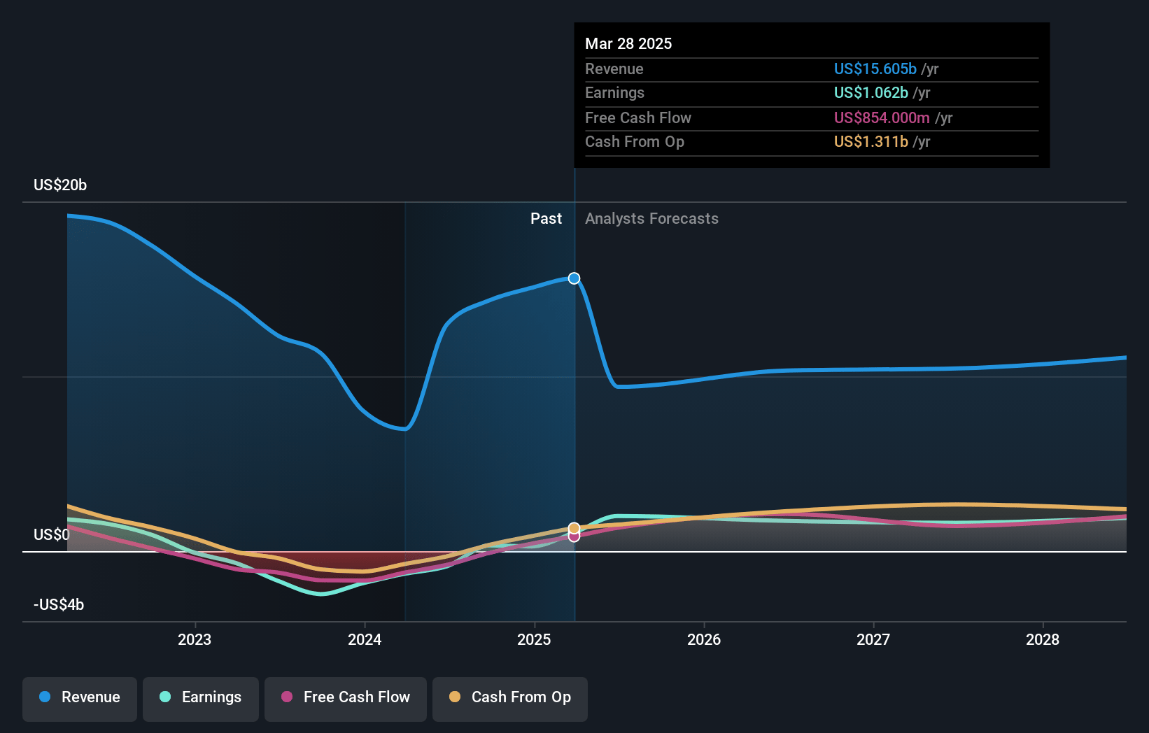This screenshot has width=1149, height=733.
Task: Click the 2025 x-axis label
Action: (534, 639)
